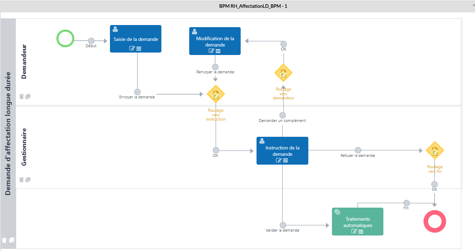Duplicate the Demandeur lane
The width and height of the screenshot is (475, 251).
[x=28, y=96]
